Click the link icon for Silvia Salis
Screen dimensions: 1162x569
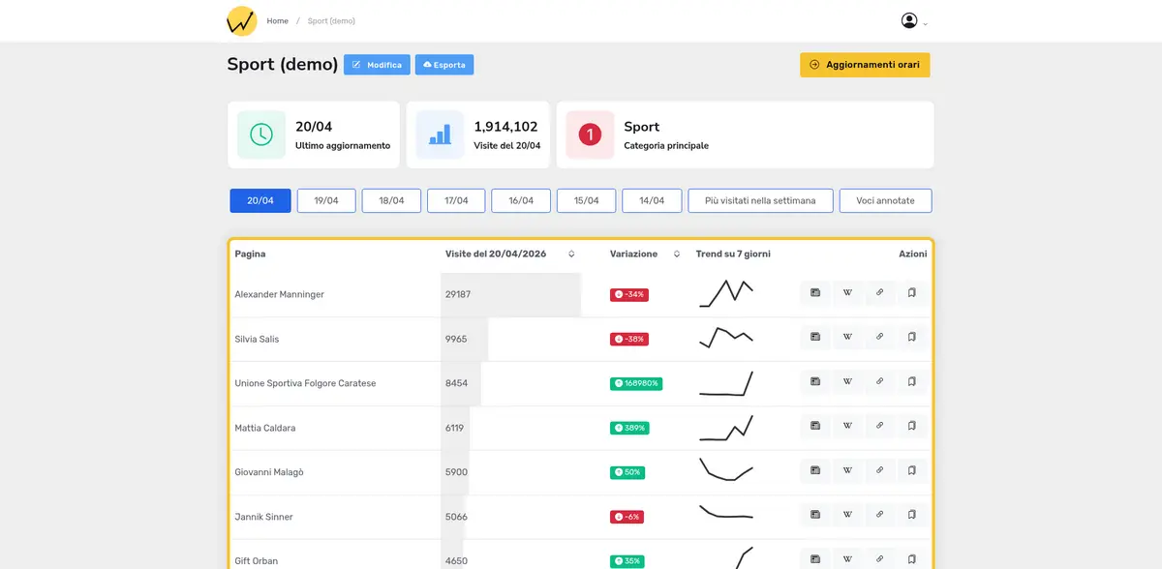(879, 338)
